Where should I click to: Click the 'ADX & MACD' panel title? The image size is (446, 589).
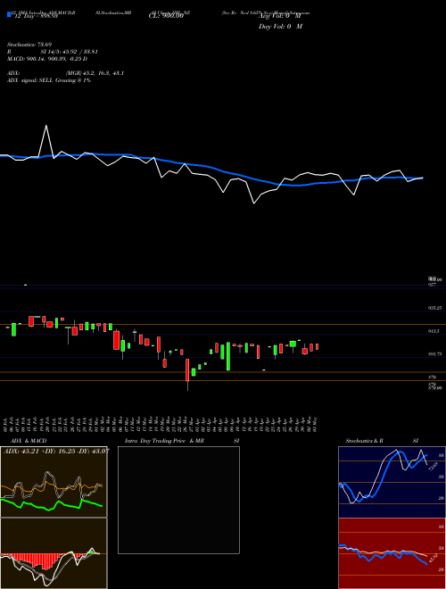coord(29,441)
